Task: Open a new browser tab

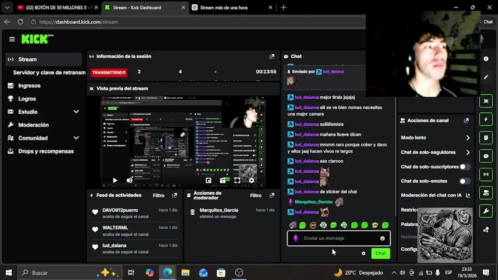Action: coord(284,7)
